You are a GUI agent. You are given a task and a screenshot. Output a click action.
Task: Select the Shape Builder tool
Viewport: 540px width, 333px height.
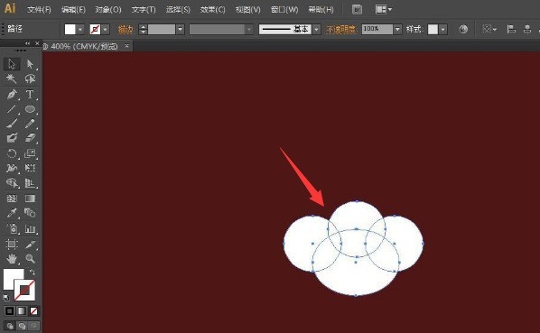(12, 183)
